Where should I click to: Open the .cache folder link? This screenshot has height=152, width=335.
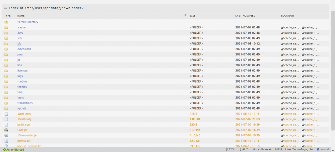(x=21, y=27)
